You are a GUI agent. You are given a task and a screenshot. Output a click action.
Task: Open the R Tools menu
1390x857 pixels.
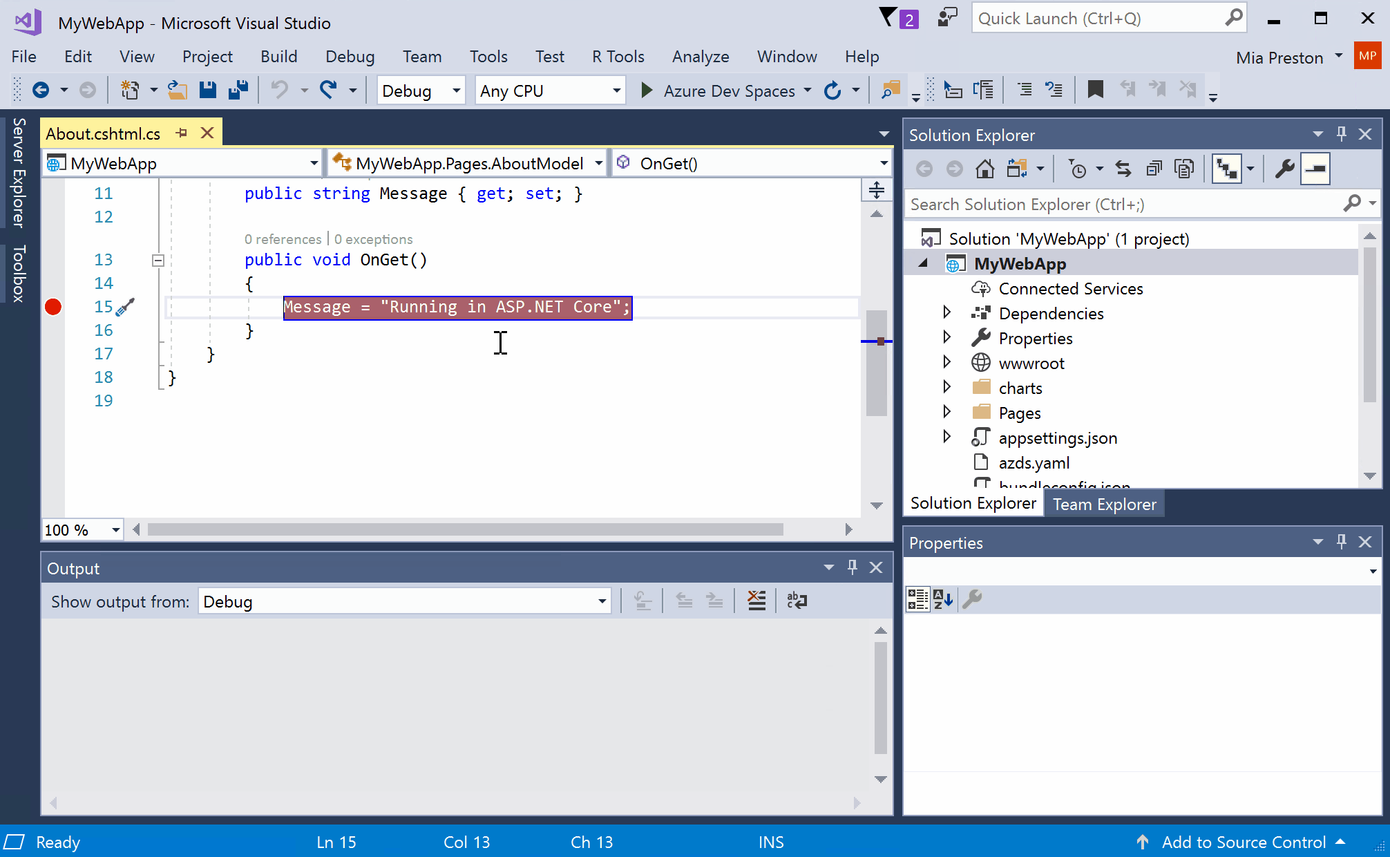tap(618, 57)
